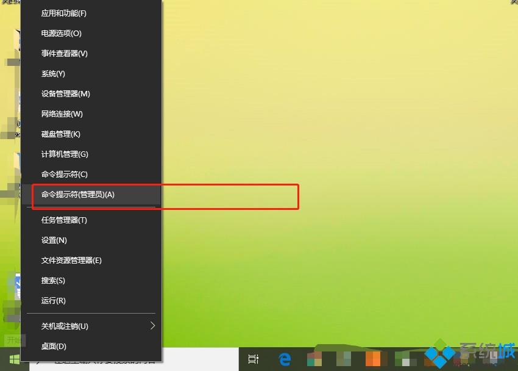Open 文件资源管理器(E)

(x=71, y=261)
